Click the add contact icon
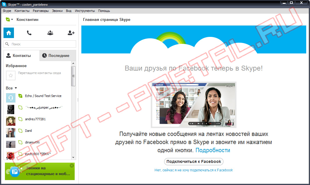The width and height of the screenshot is (310, 185). 71,33
